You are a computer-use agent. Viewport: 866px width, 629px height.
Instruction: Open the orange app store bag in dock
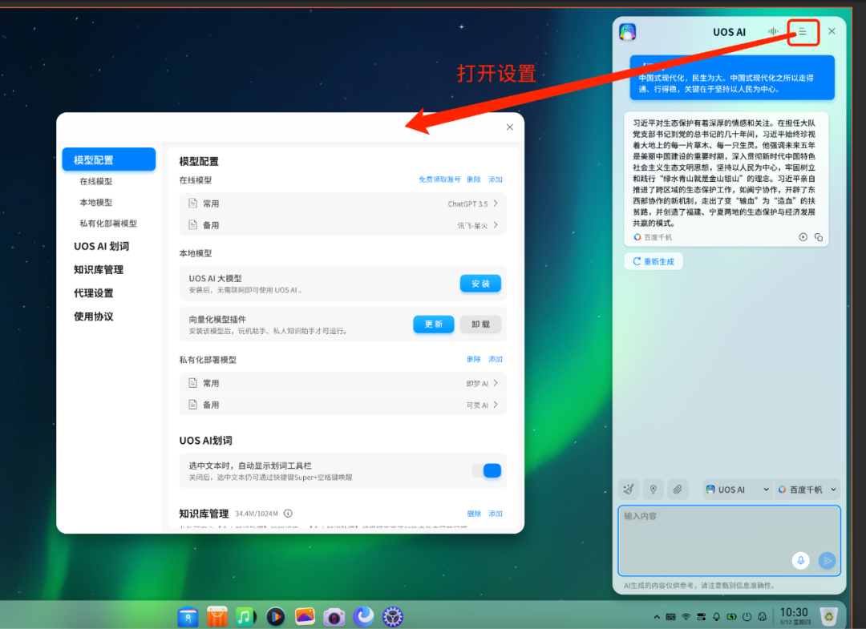pyautogui.click(x=217, y=616)
